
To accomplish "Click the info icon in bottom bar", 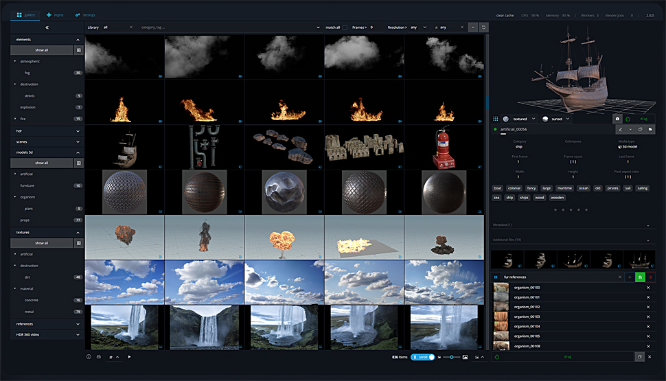I will [89, 357].
